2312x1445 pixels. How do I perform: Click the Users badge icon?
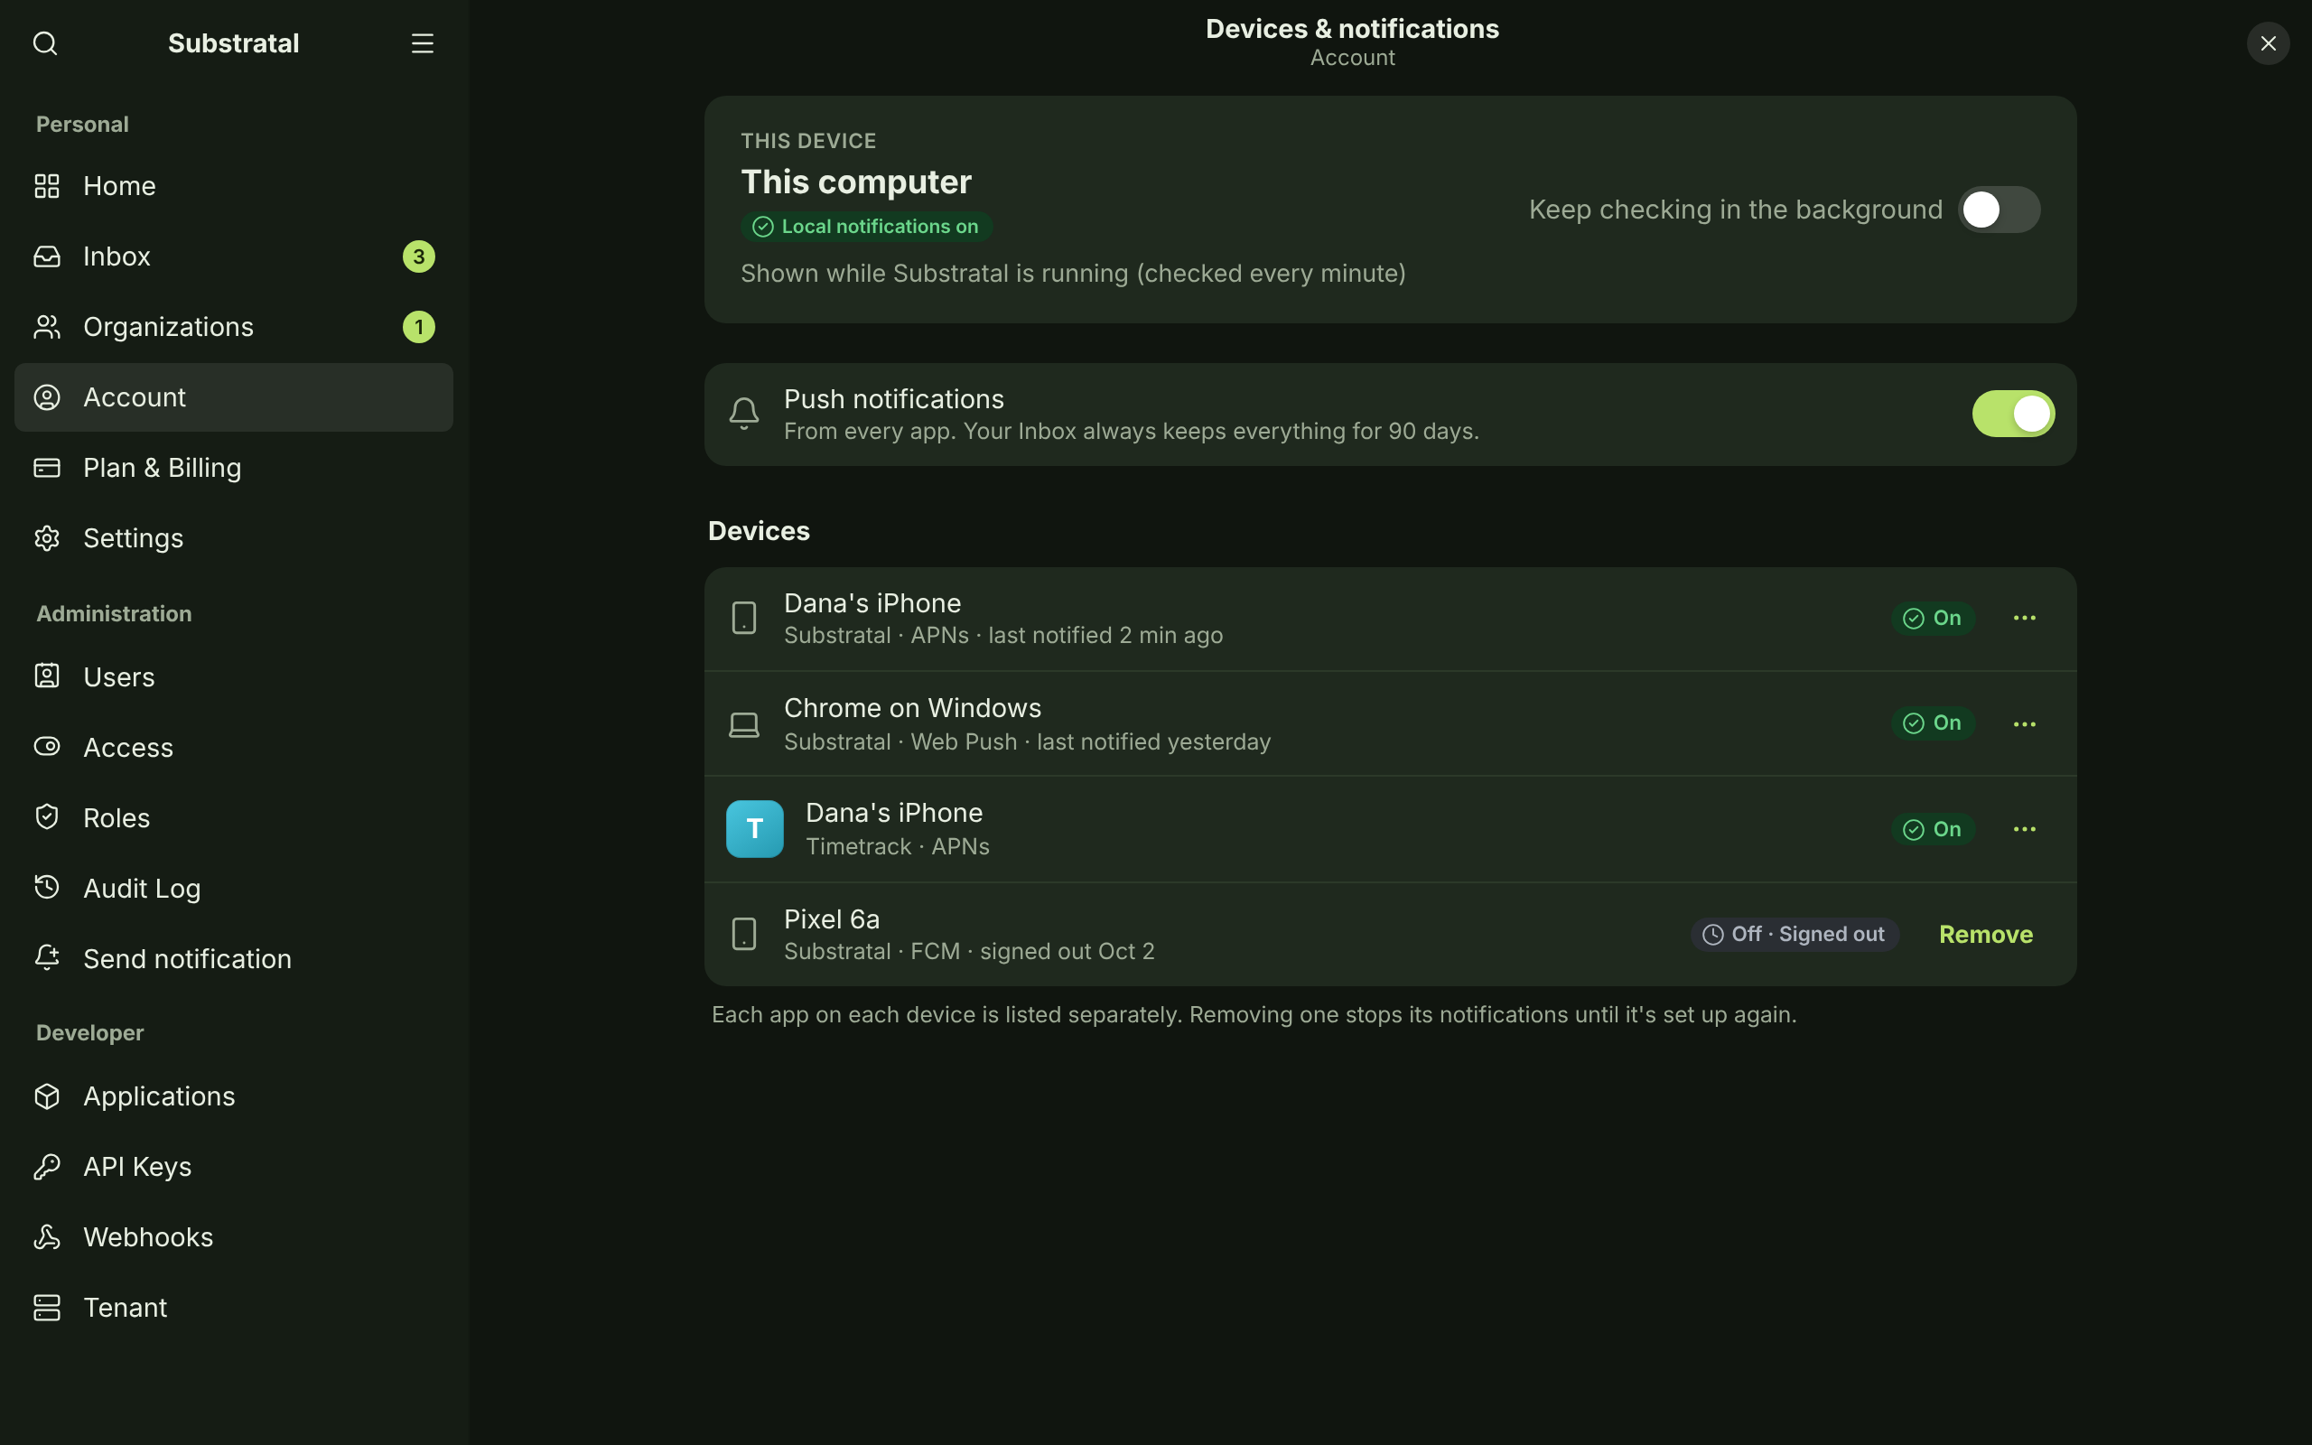pyautogui.click(x=47, y=676)
